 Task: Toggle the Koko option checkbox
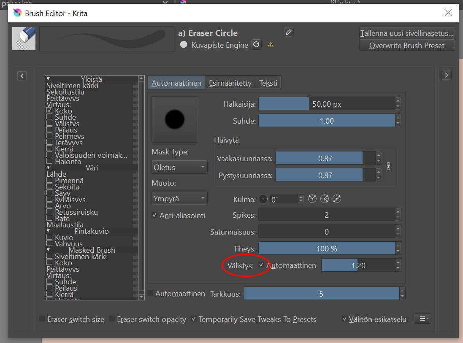coord(49,111)
